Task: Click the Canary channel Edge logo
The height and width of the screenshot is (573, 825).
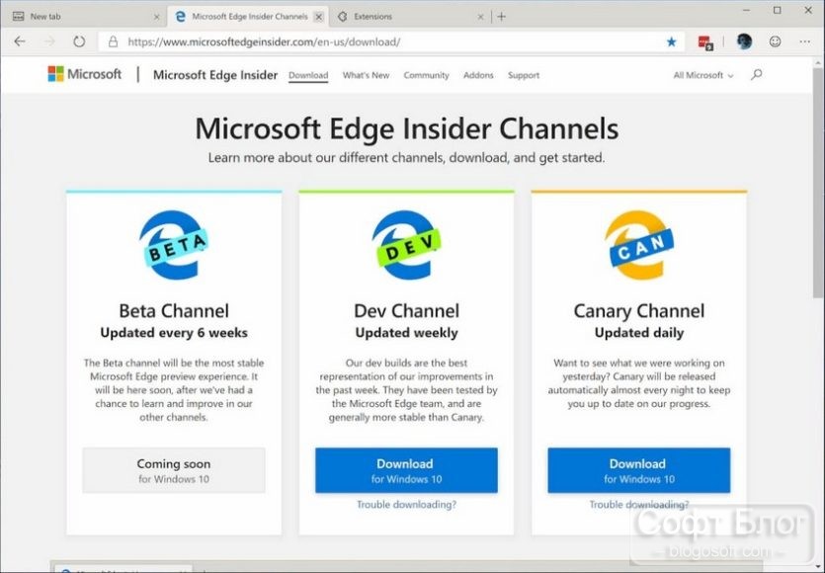Action: [638, 245]
